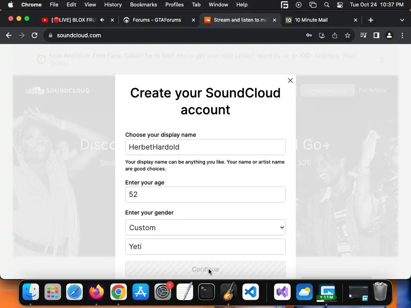
Task: Open the Window menu
Action: [218, 5]
